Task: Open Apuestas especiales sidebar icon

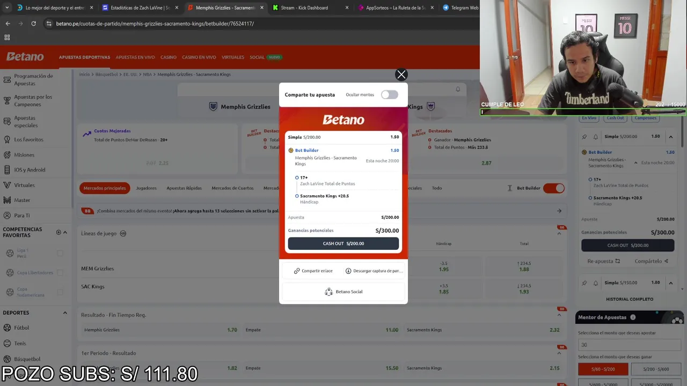Action: coord(7,122)
